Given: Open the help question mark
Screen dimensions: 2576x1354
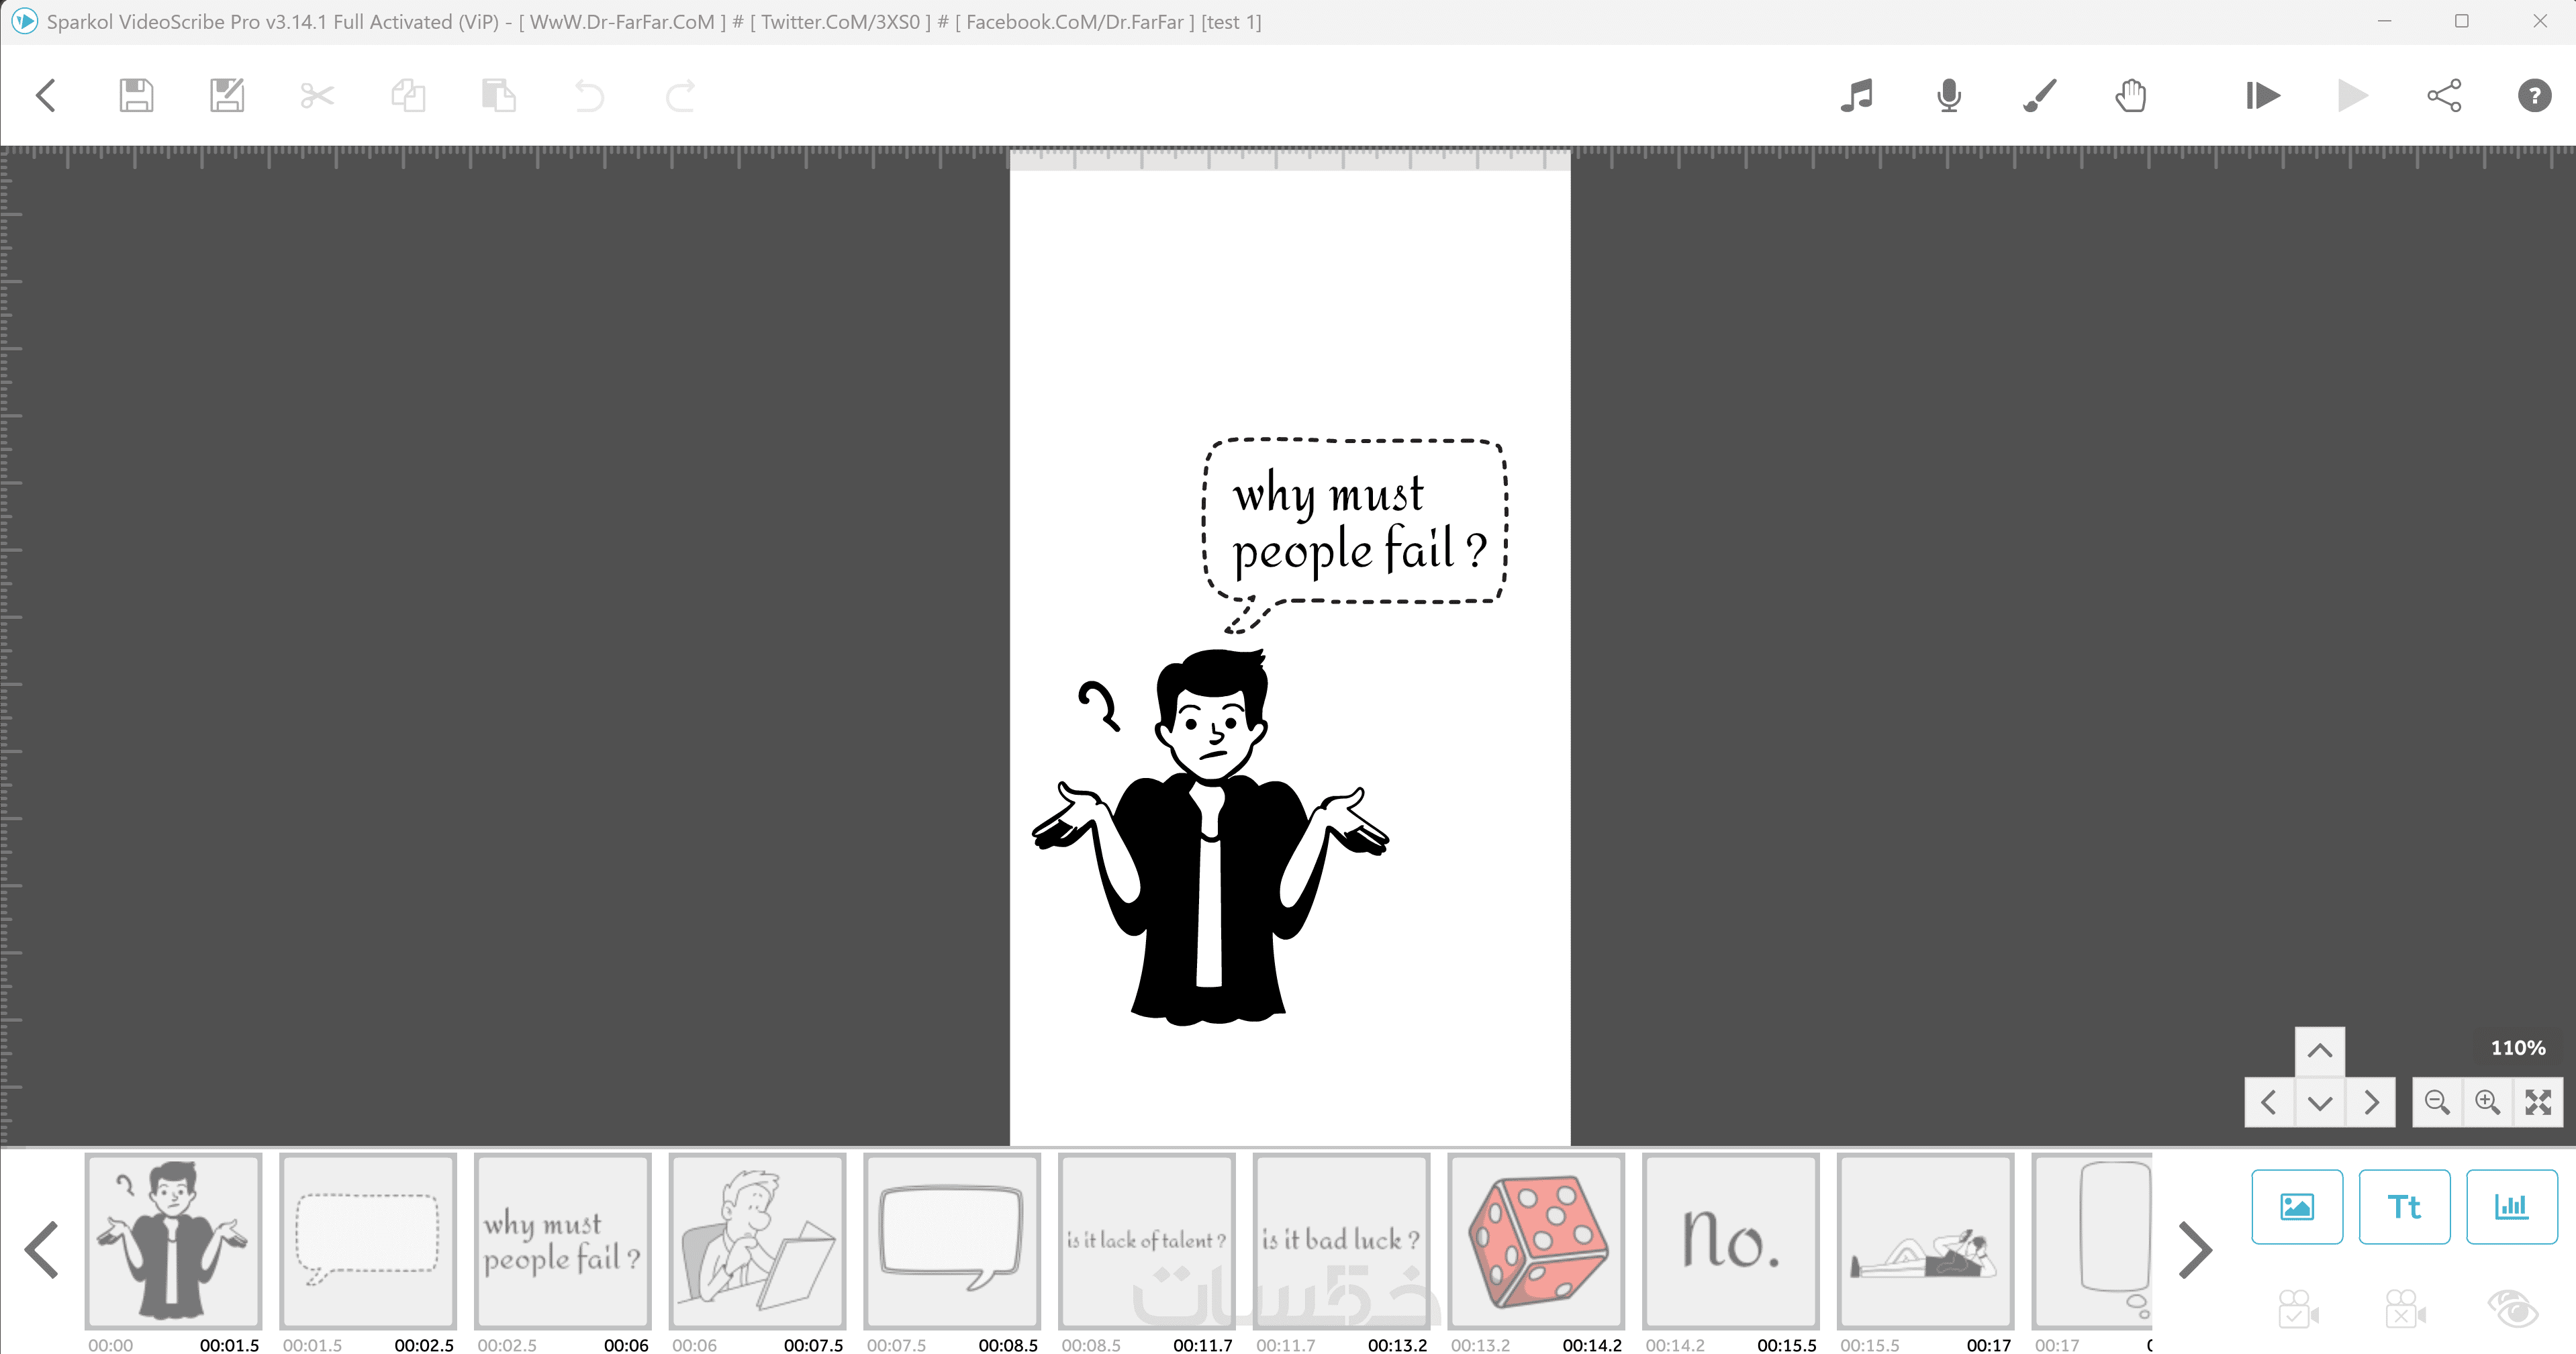Looking at the screenshot, I should [2534, 96].
